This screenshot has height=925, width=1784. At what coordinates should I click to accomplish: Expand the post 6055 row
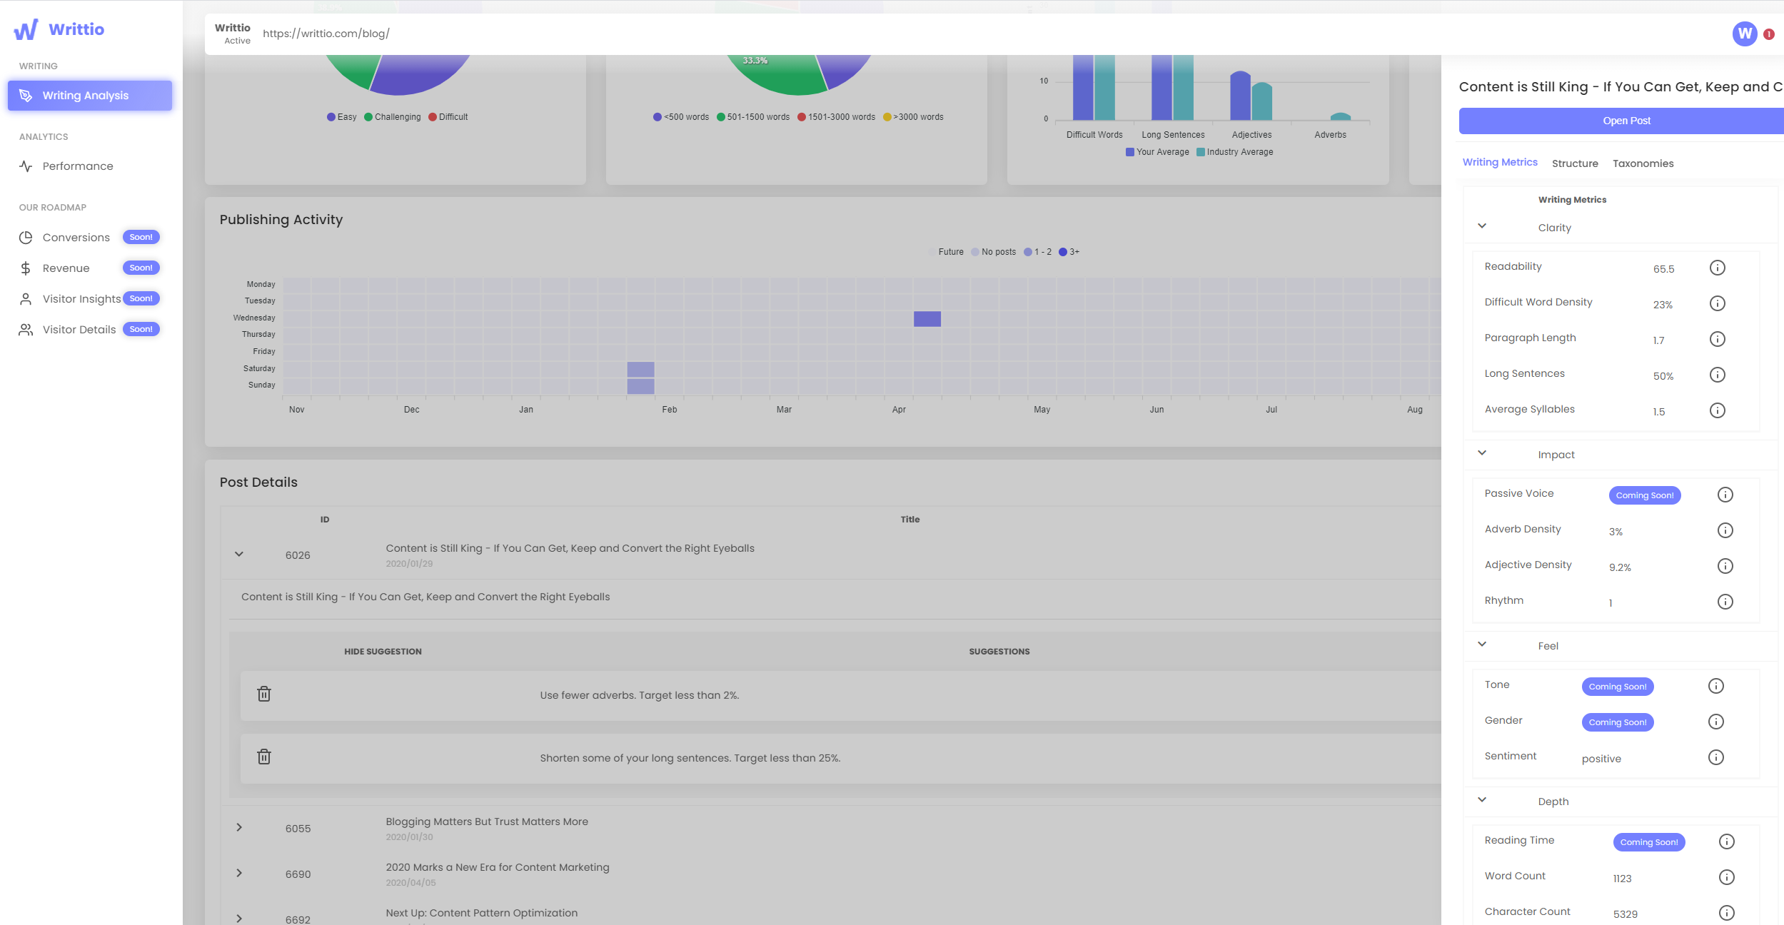click(x=239, y=827)
